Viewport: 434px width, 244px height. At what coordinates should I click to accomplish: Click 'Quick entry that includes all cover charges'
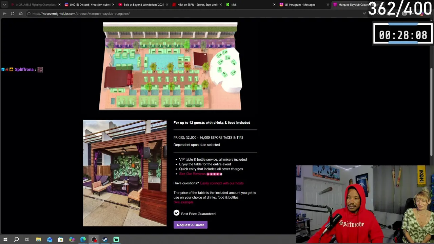pos(211,169)
